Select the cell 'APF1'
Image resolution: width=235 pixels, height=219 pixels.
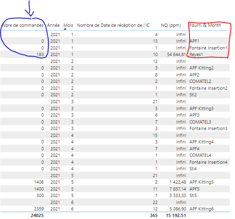194,41
